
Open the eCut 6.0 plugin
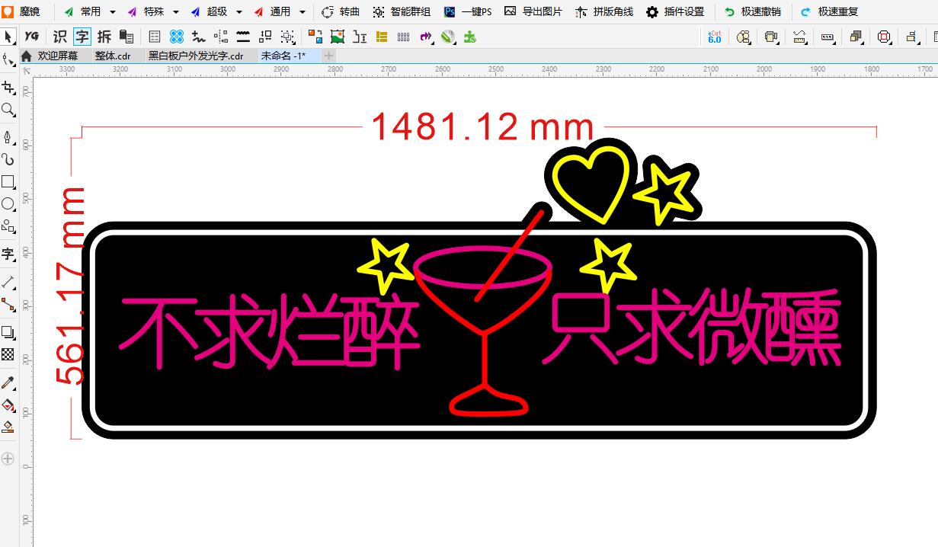pyautogui.click(x=715, y=36)
